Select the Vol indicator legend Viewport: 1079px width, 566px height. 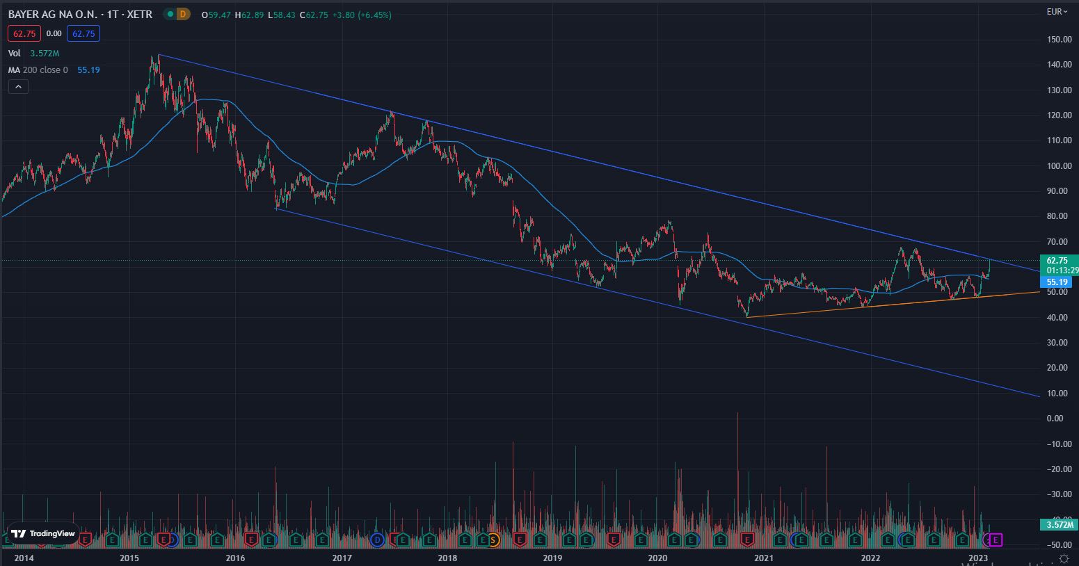tap(14, 53)
